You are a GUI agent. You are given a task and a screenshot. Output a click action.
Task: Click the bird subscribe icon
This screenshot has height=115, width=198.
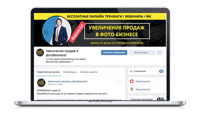point(132,89)
